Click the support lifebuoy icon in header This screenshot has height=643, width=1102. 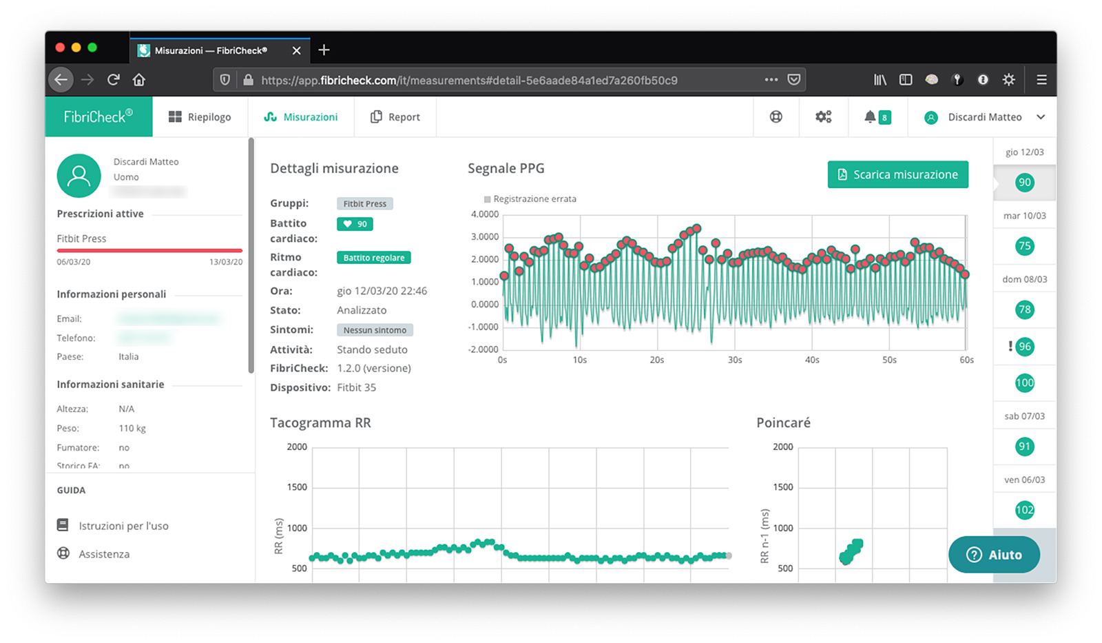point(776,117)
